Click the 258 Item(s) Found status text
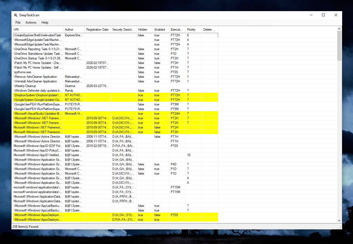 [25, 227]
